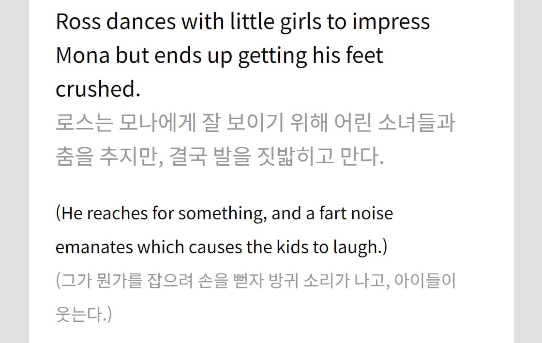Viewport: 542px width, 343px height.
Task: Click the word "crushed." in the first paragraph
Action: pyautogui.click(x=98, y=89)
